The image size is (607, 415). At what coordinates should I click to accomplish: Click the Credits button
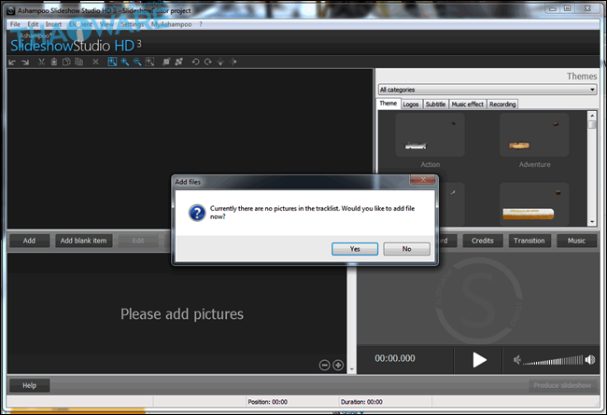(483, 241)
